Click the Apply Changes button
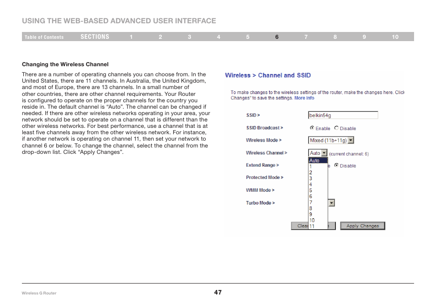 coord(362,226)
